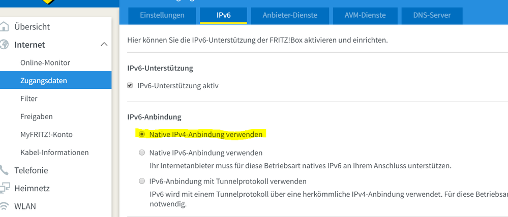Click the Native IPv4-Anbindung verwenden label
This screenshot has width=508, height=217.
pos(206,134)
